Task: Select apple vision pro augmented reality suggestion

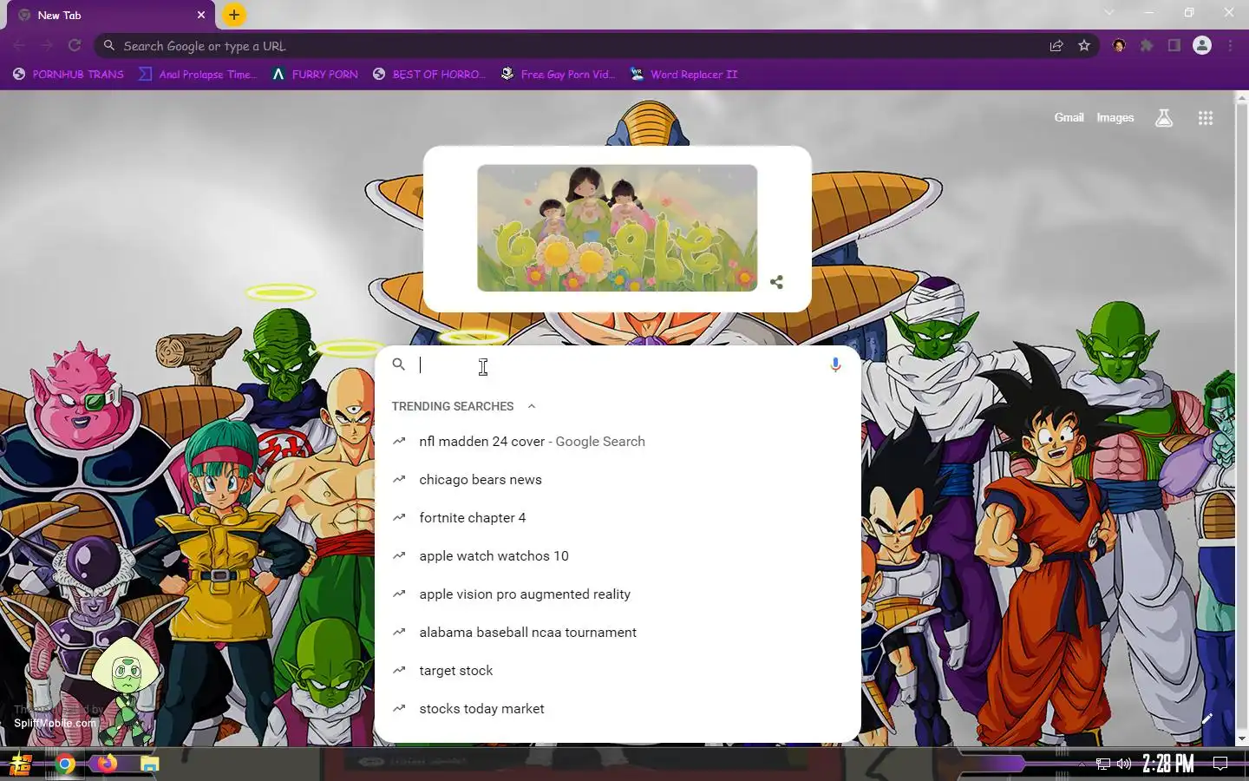Action: coord(618,594)
